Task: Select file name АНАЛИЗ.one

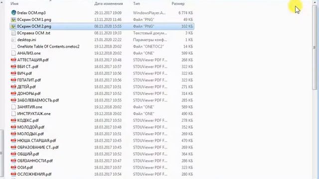Action: coord(29,53)
